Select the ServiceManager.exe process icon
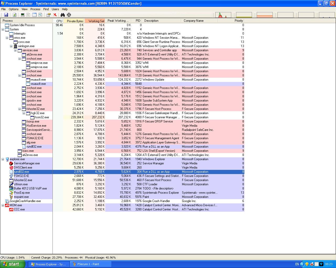The height and width of the screenshot is (268, 336). coord(11,163)
